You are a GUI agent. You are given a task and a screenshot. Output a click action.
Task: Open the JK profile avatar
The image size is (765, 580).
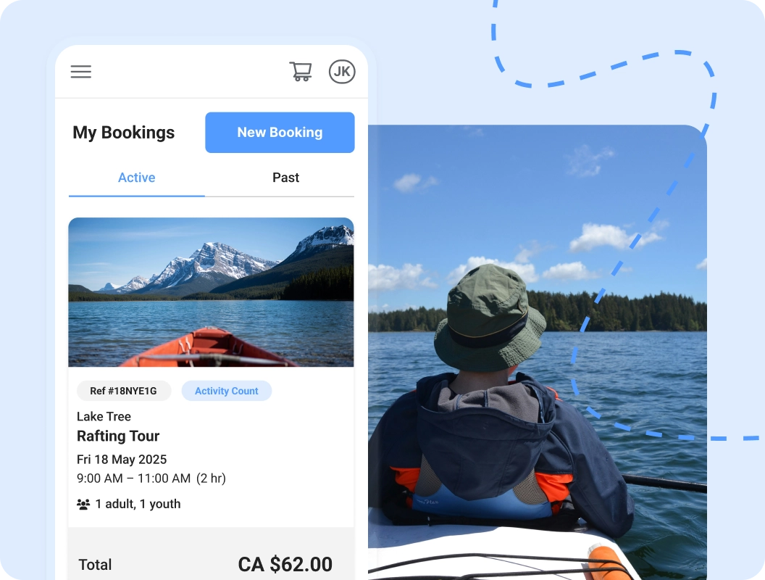click(342, 72)
